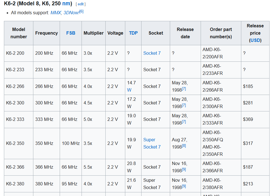
Task: Open the 3DNow! link
Action: click(x=71, y=13)
